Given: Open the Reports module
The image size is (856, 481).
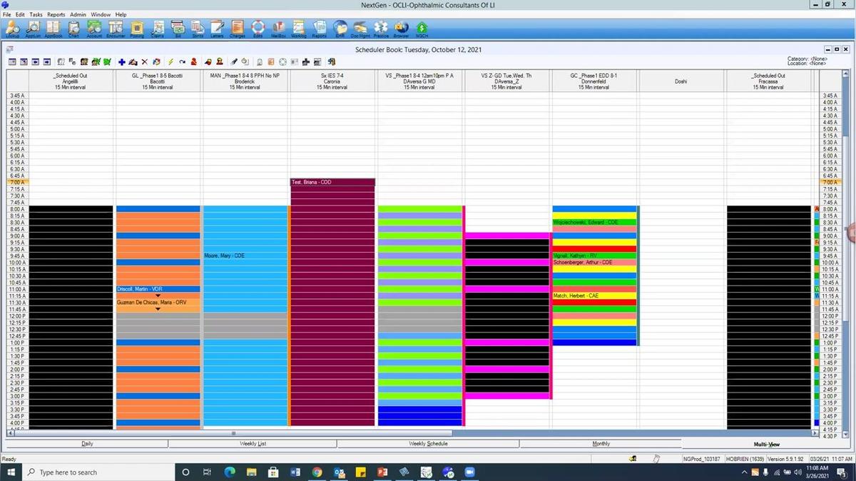Looking at the screenshot, I should tap(318, 29).
